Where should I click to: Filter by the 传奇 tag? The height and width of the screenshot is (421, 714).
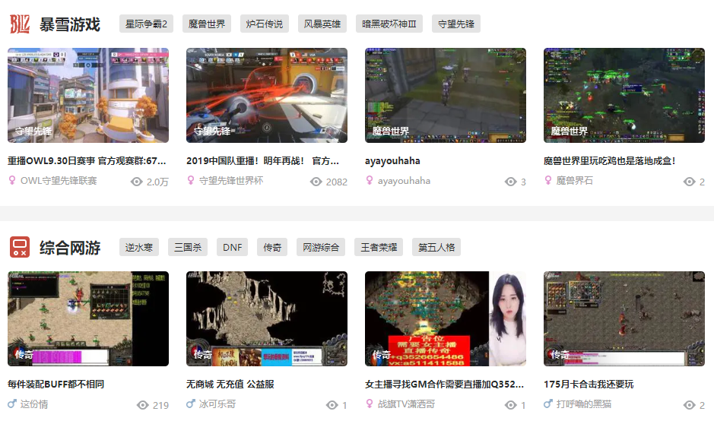[x=272, y=247]
